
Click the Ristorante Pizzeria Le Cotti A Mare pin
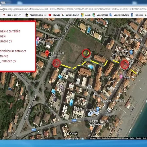91,128
